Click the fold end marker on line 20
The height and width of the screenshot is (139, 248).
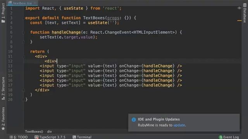[23, 100]
